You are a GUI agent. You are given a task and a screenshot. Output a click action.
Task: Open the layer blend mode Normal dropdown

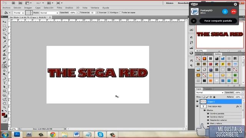209,93
